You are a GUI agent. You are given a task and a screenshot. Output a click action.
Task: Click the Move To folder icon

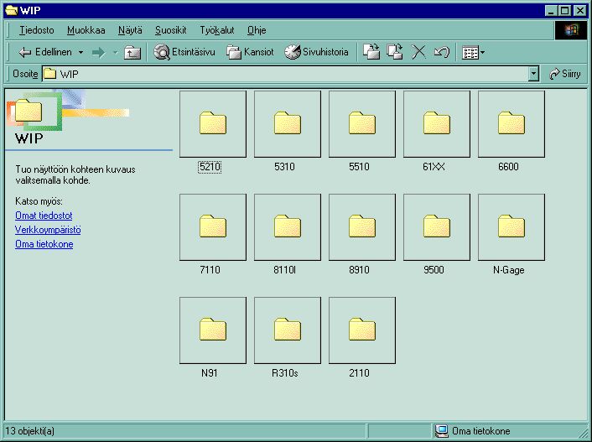tap(371, 52)
